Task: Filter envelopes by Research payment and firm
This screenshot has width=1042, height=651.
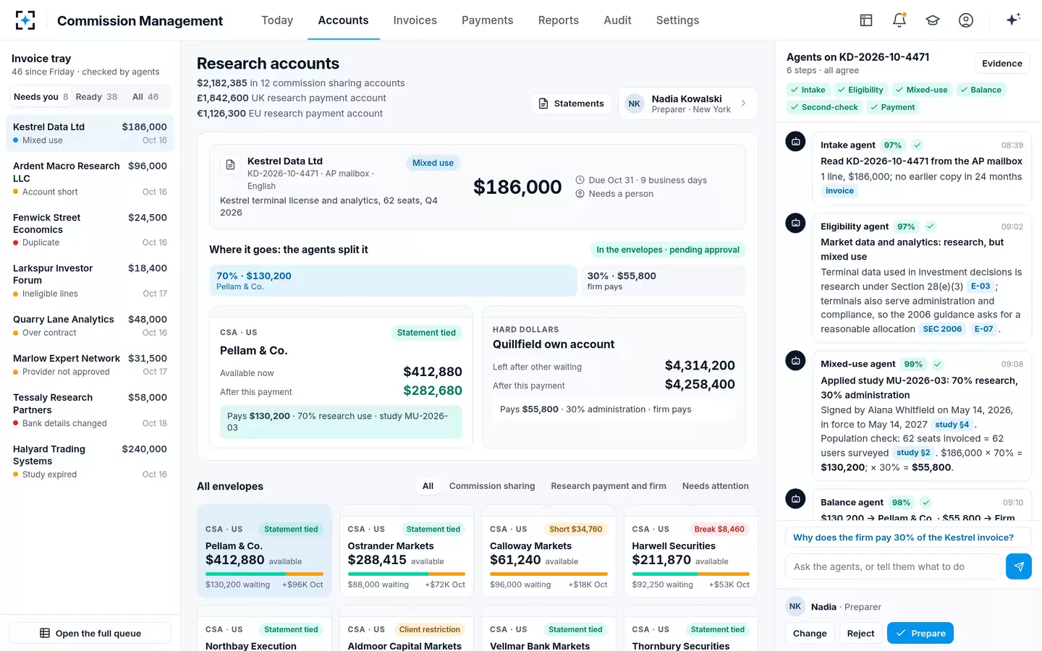Action: (608, 486)
